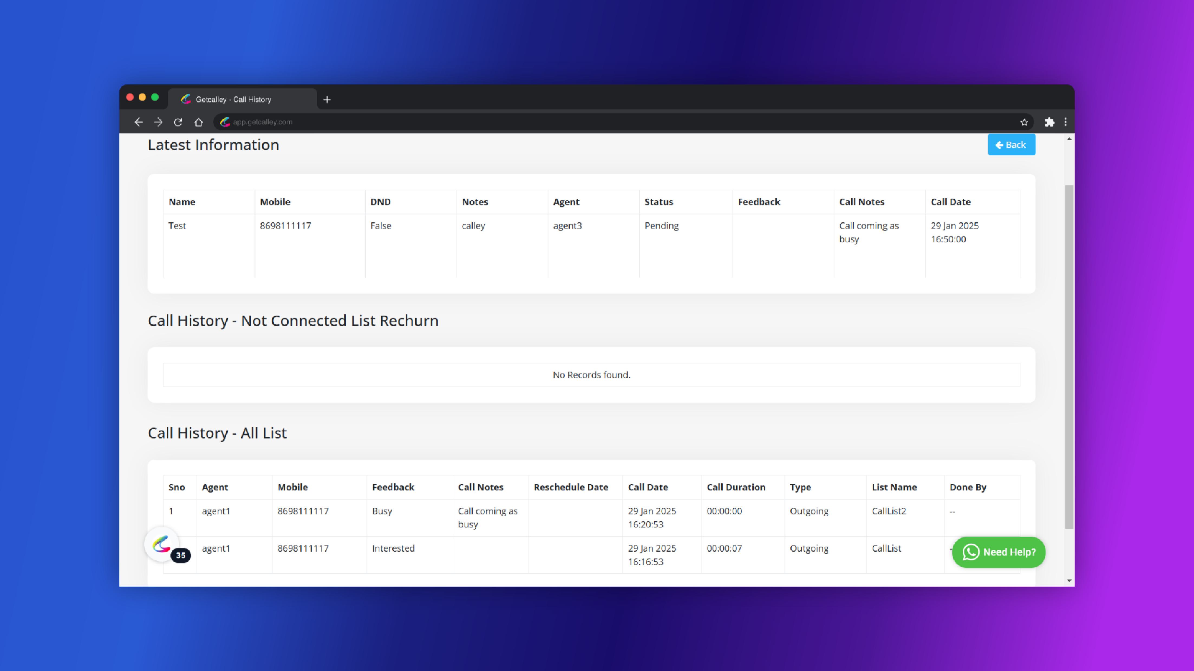Click the Calley site icon in address bar

click(x=225, y=122)
